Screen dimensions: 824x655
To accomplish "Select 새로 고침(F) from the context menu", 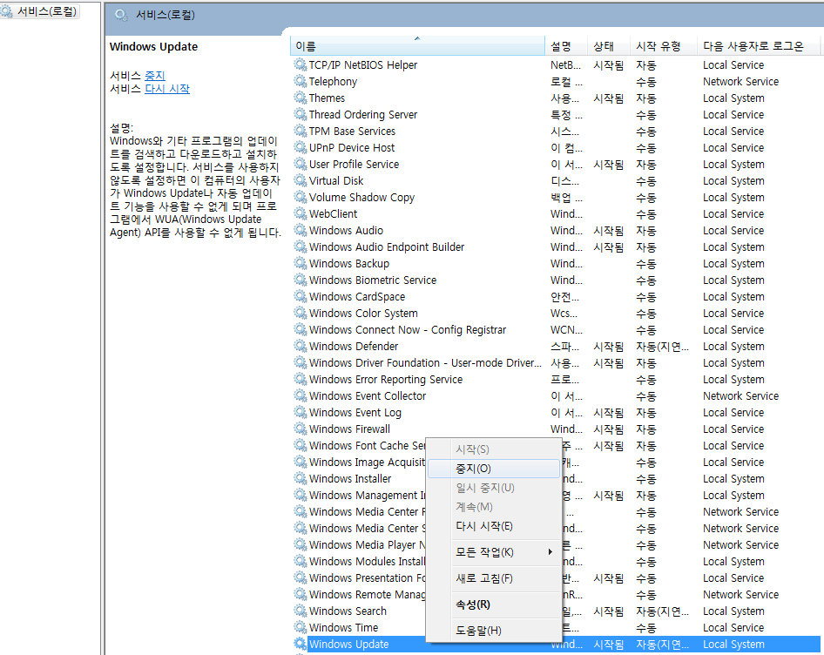I will (x=494, y=578).
